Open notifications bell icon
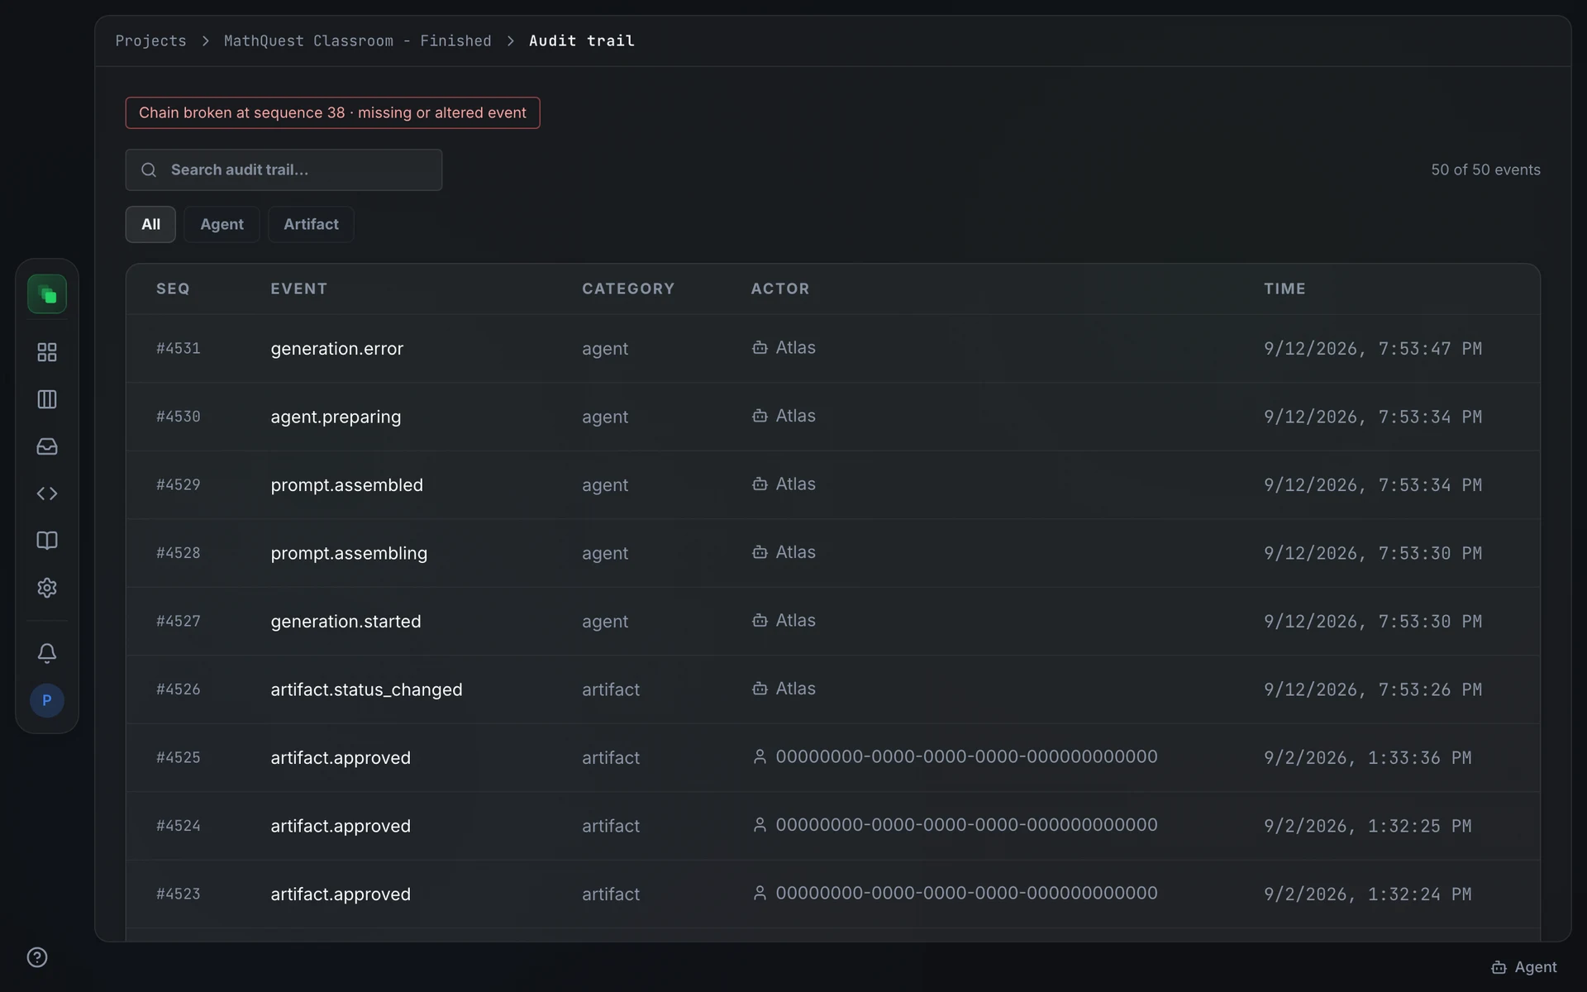The image size is (1587, 992). tap(47, 653)
